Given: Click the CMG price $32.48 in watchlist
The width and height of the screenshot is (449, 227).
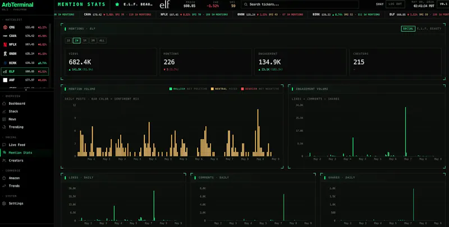Looking at the screenshot, I should 30,27.
